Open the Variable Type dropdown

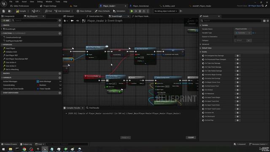pos(243,33)
